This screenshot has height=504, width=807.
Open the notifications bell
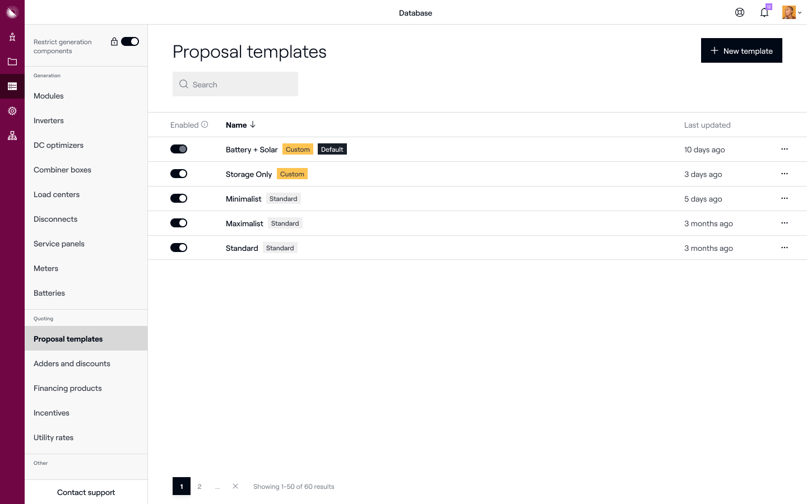[764, 12]
